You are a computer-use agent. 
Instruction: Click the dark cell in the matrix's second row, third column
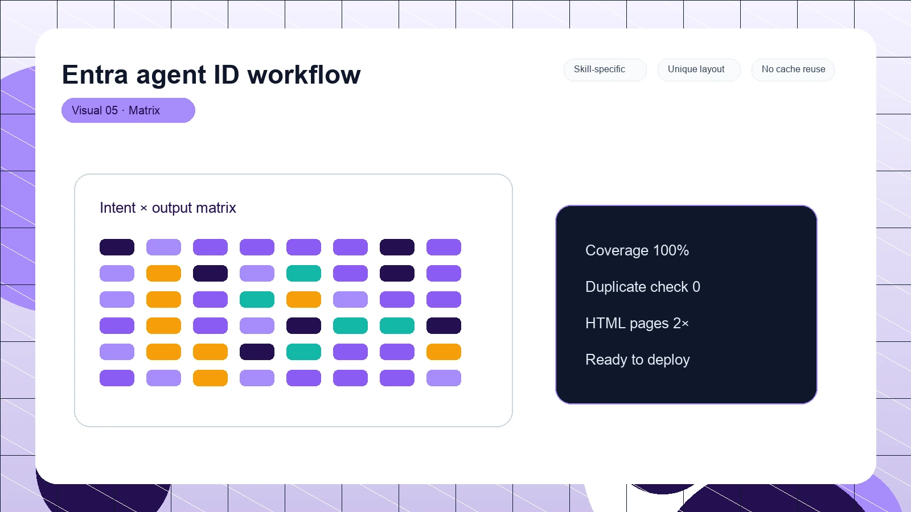tap(210, 273)
